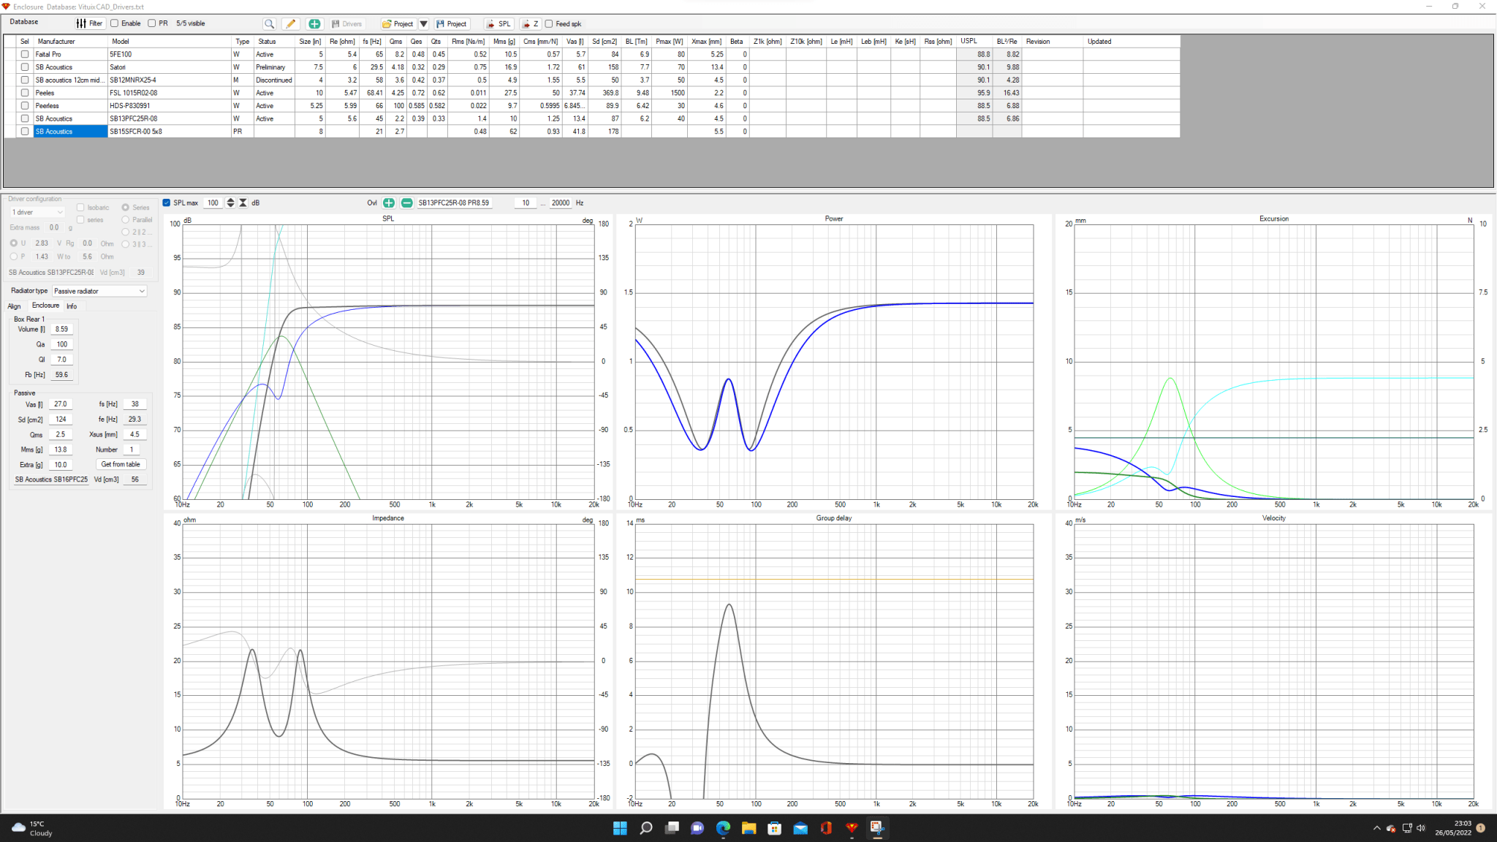Toggle the Enable filter checkbox

tap(115, 23)
